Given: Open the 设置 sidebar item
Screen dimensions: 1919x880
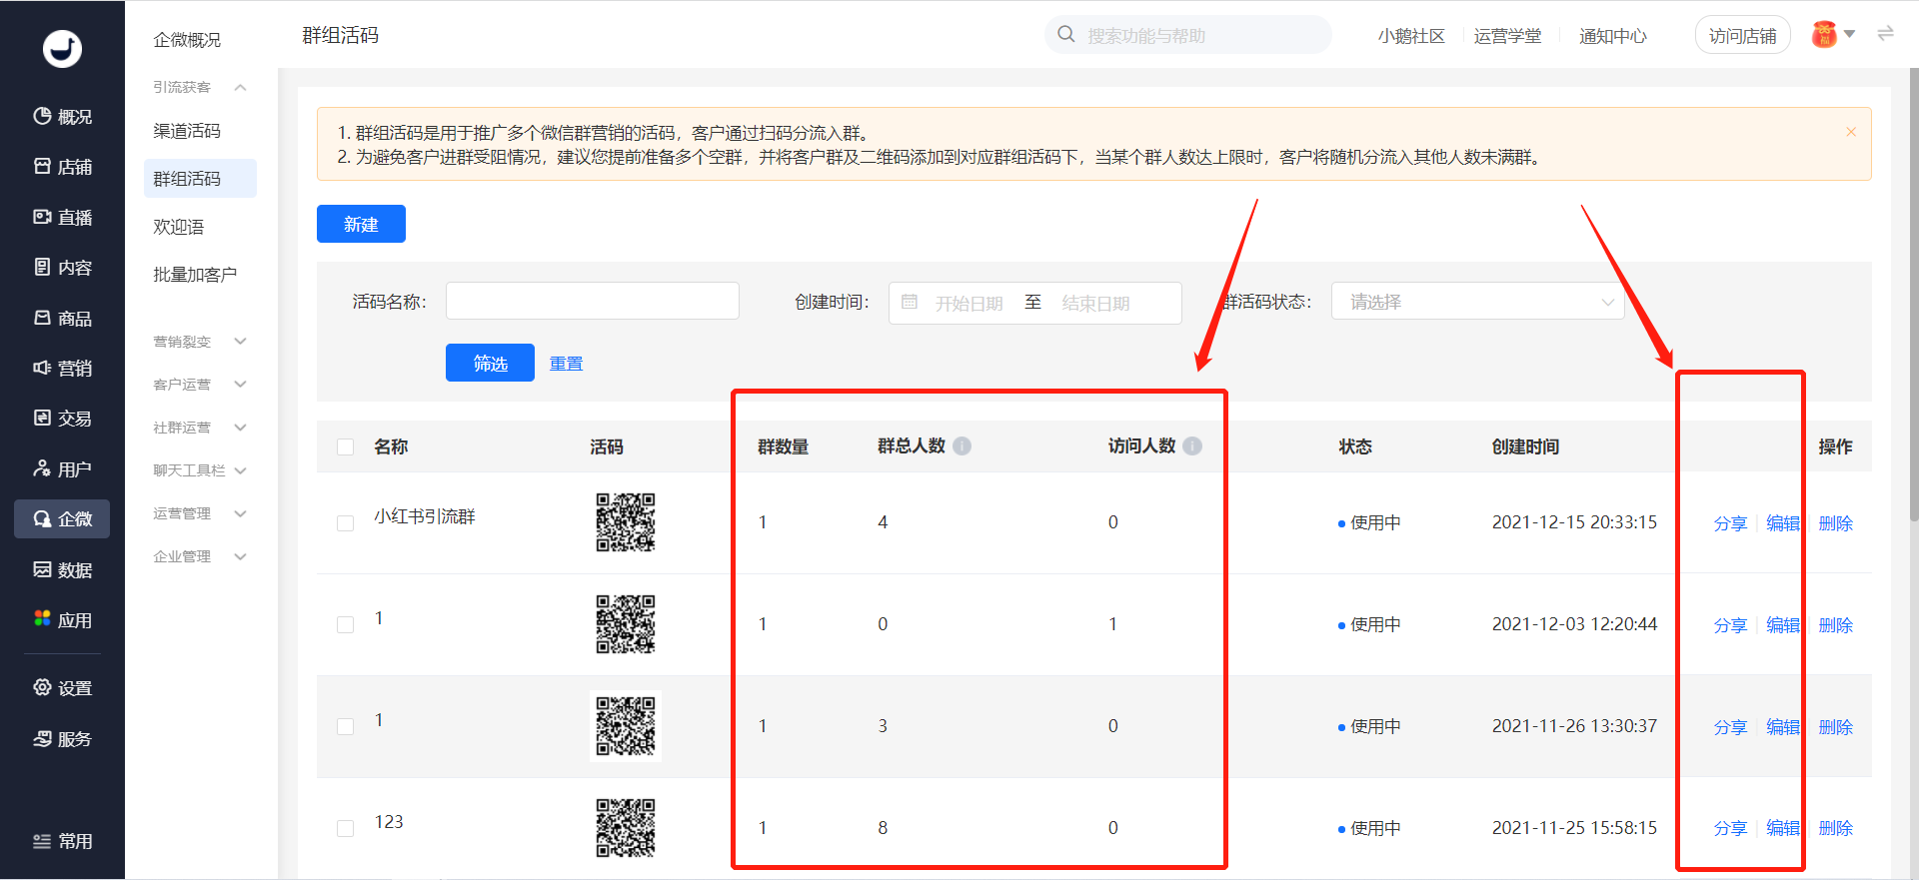Looking at the screenshot, I should pyautogui.click(x=62, y=688).
